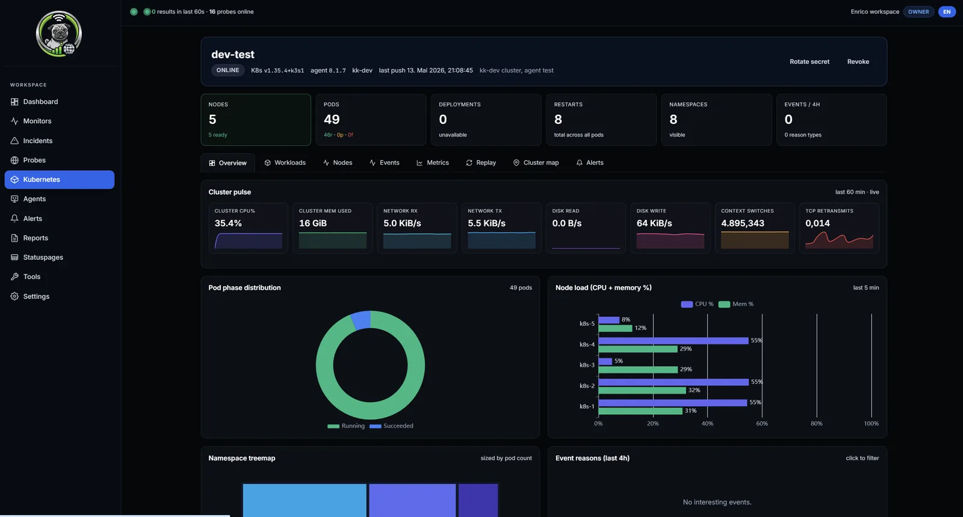
Task: Click the Reports document icon
Action: point(14,238)
